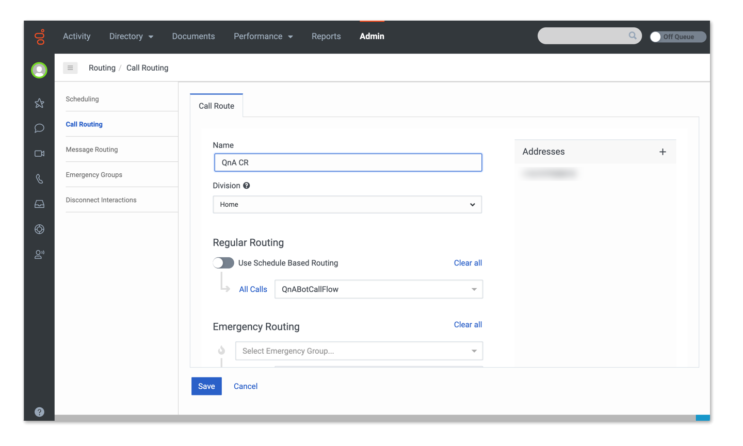Toggle the hamburger menu next to Routing
Screen dimensions: 743x446
[70, 68]
